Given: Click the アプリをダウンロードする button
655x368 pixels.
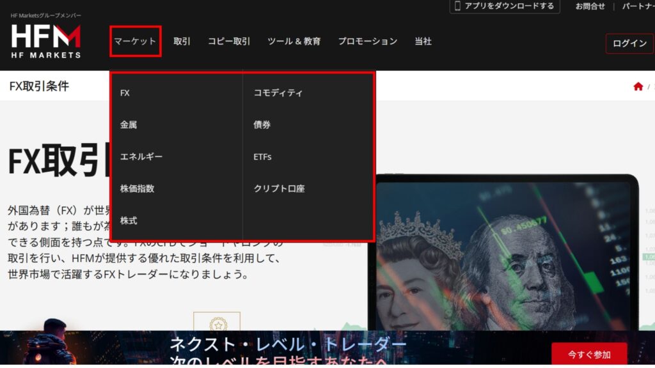Looking at the screenshot, I should (504, 6).
